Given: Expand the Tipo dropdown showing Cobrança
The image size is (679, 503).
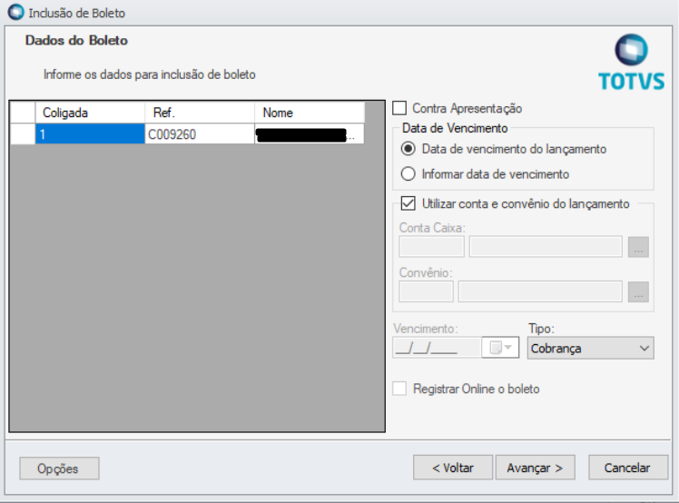Looking at the screenshot, I should point(591,348).
